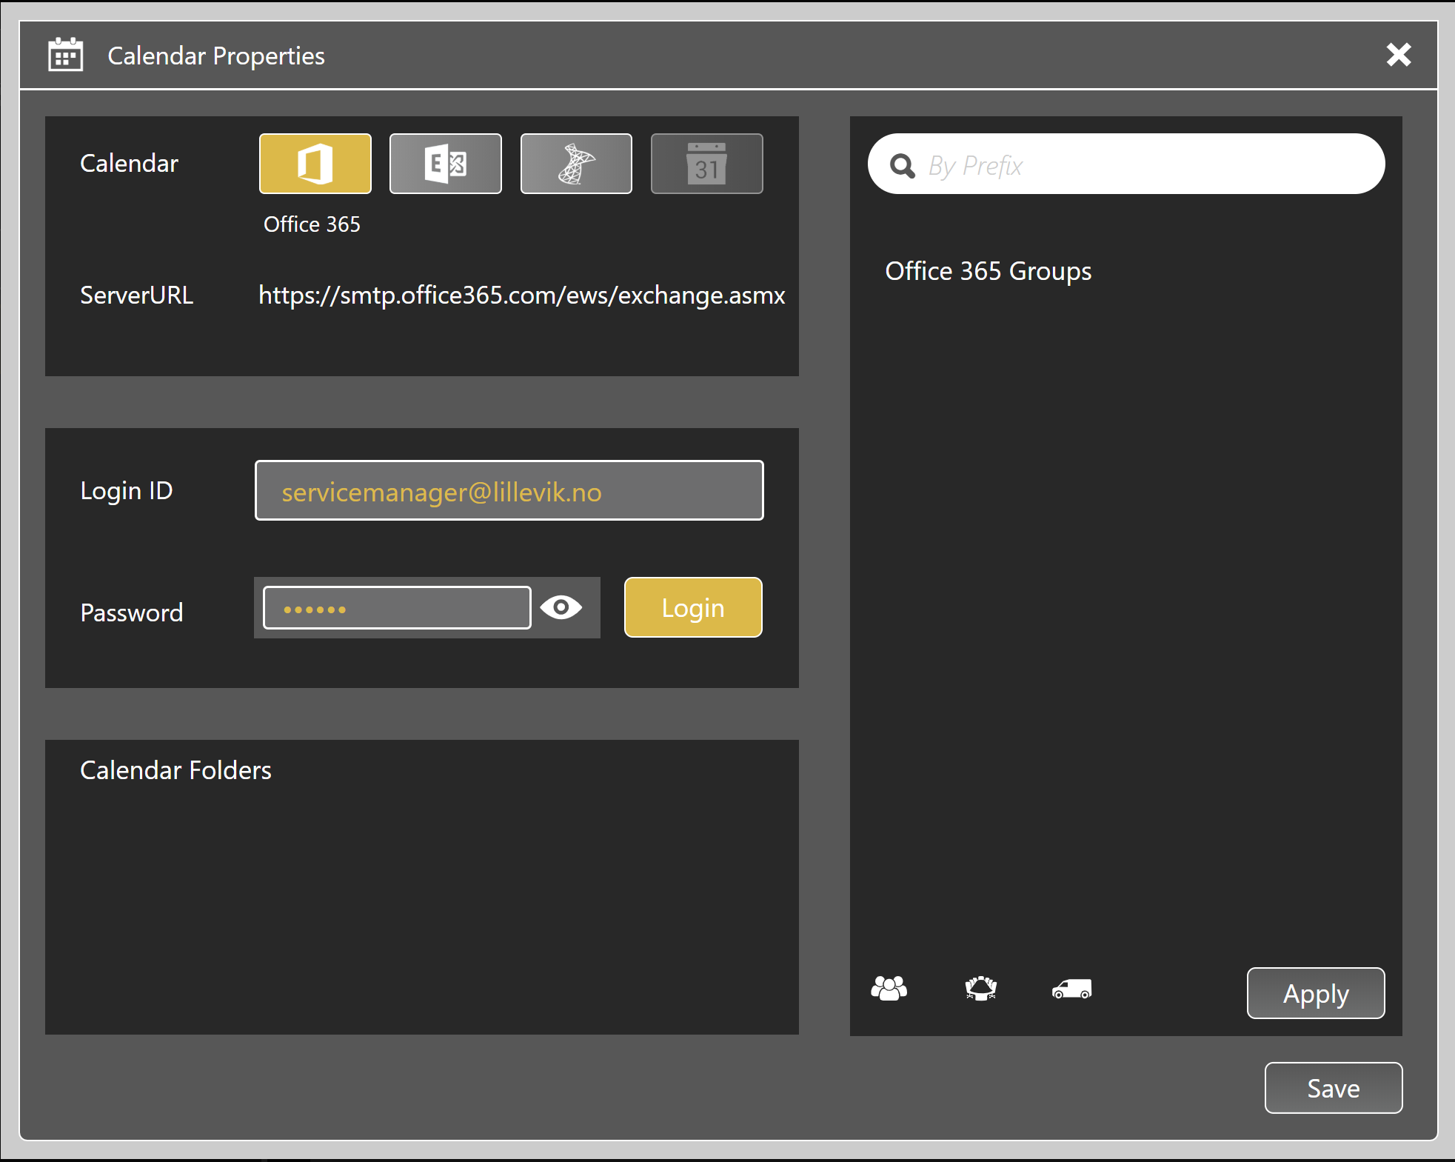This screenshot has height=1162, width=1455.
Task: Focus the Login ID input field
Action: pyautogui.click(x=509, y=490)
